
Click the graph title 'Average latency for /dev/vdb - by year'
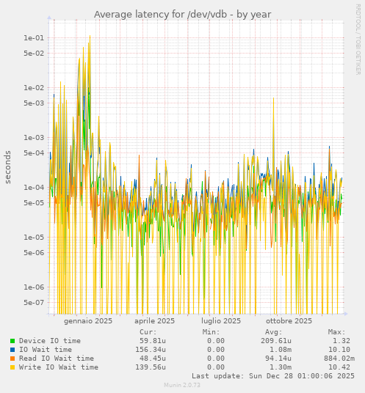pyautogui.click(x=182, y=15)
